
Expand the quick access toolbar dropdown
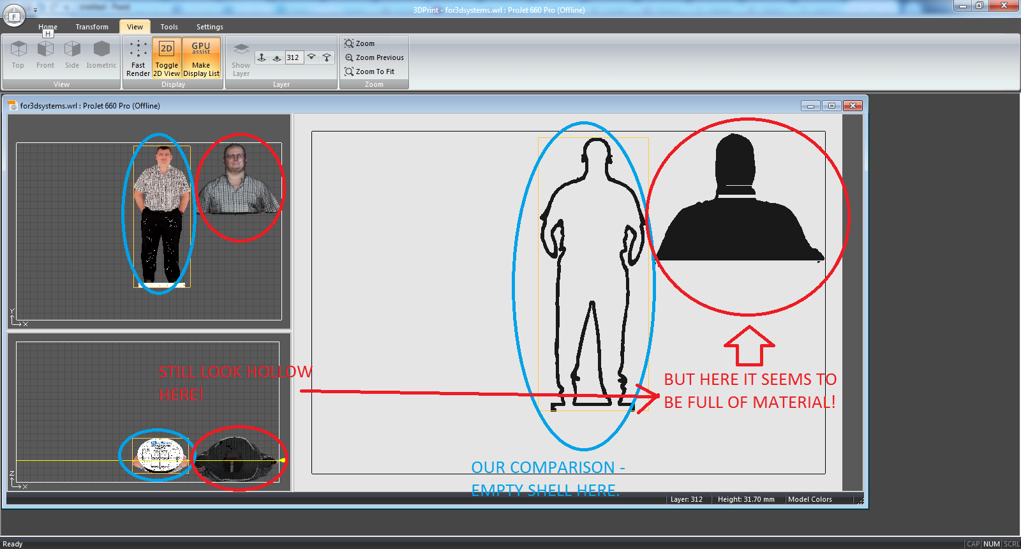click(35, 10)
